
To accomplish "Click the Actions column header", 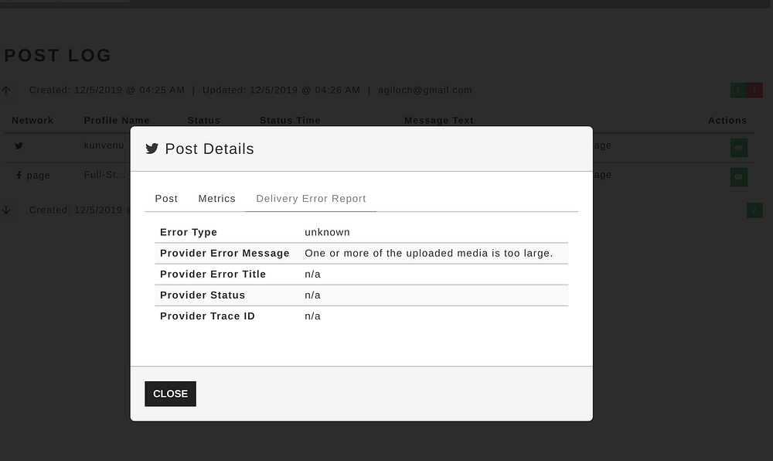I will click(727, 120).
